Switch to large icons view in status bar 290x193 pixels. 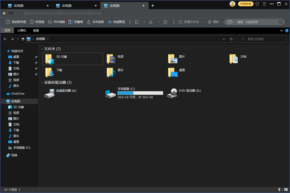click(x=286, y=190)
